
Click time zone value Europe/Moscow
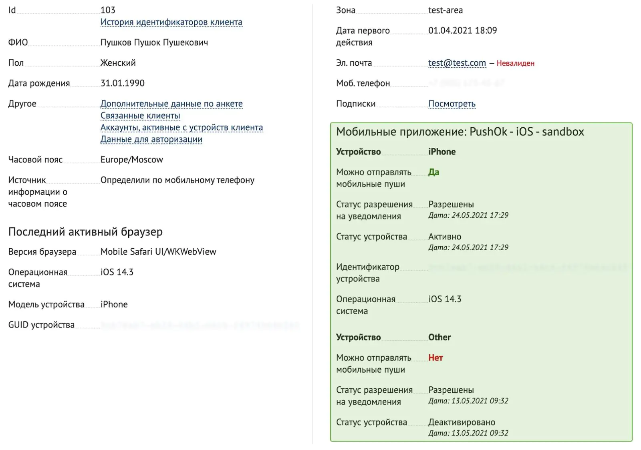click(131, 160)
